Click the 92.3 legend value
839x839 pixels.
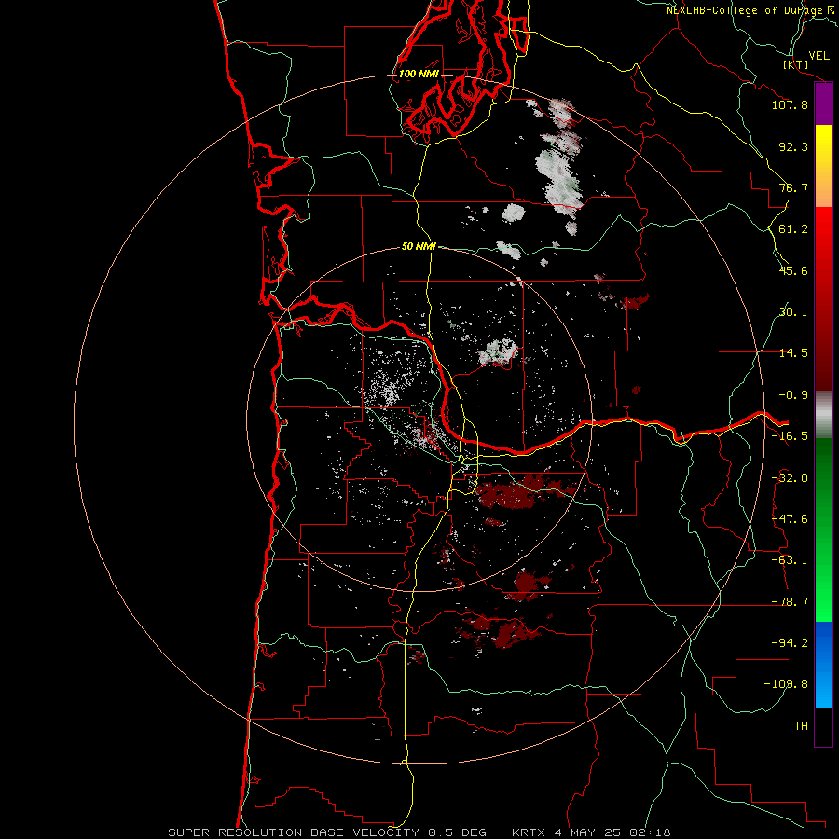click(x=793, y=146)
